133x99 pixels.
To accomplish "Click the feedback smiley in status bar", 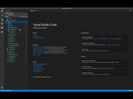I will 130,91.
